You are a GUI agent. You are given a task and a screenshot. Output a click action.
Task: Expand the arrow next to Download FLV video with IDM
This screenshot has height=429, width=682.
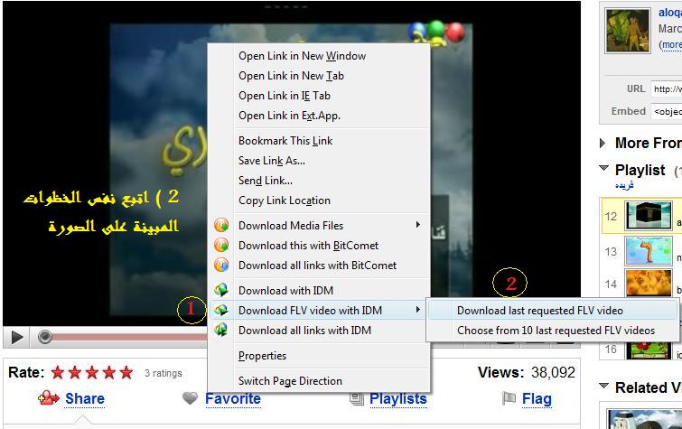point(417,310)
